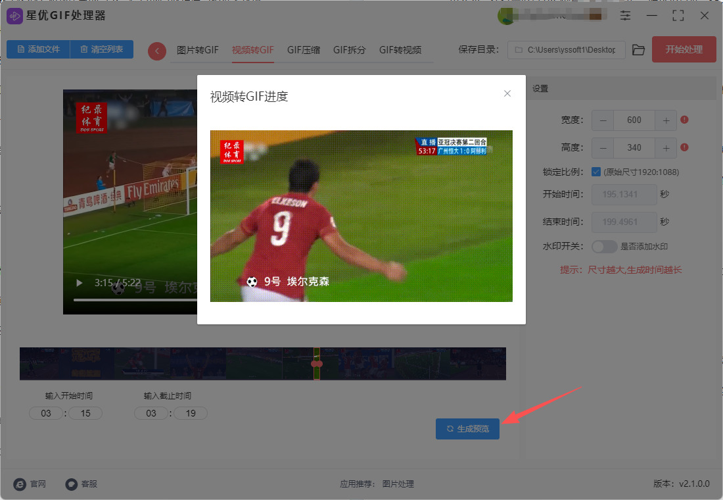Click the 结束时间 field showing 199.4961

click(624, 222)
